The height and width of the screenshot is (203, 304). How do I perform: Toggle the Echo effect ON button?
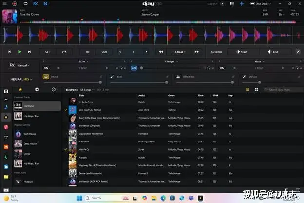click(x=46, y=68)
